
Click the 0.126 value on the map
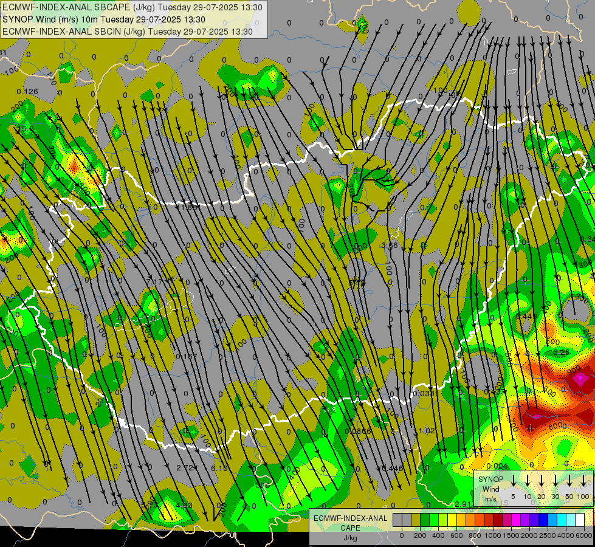click(x=27, y=92)
